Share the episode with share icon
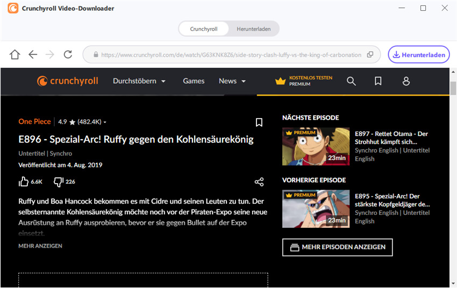457x288 pixels. pos(259,182)
